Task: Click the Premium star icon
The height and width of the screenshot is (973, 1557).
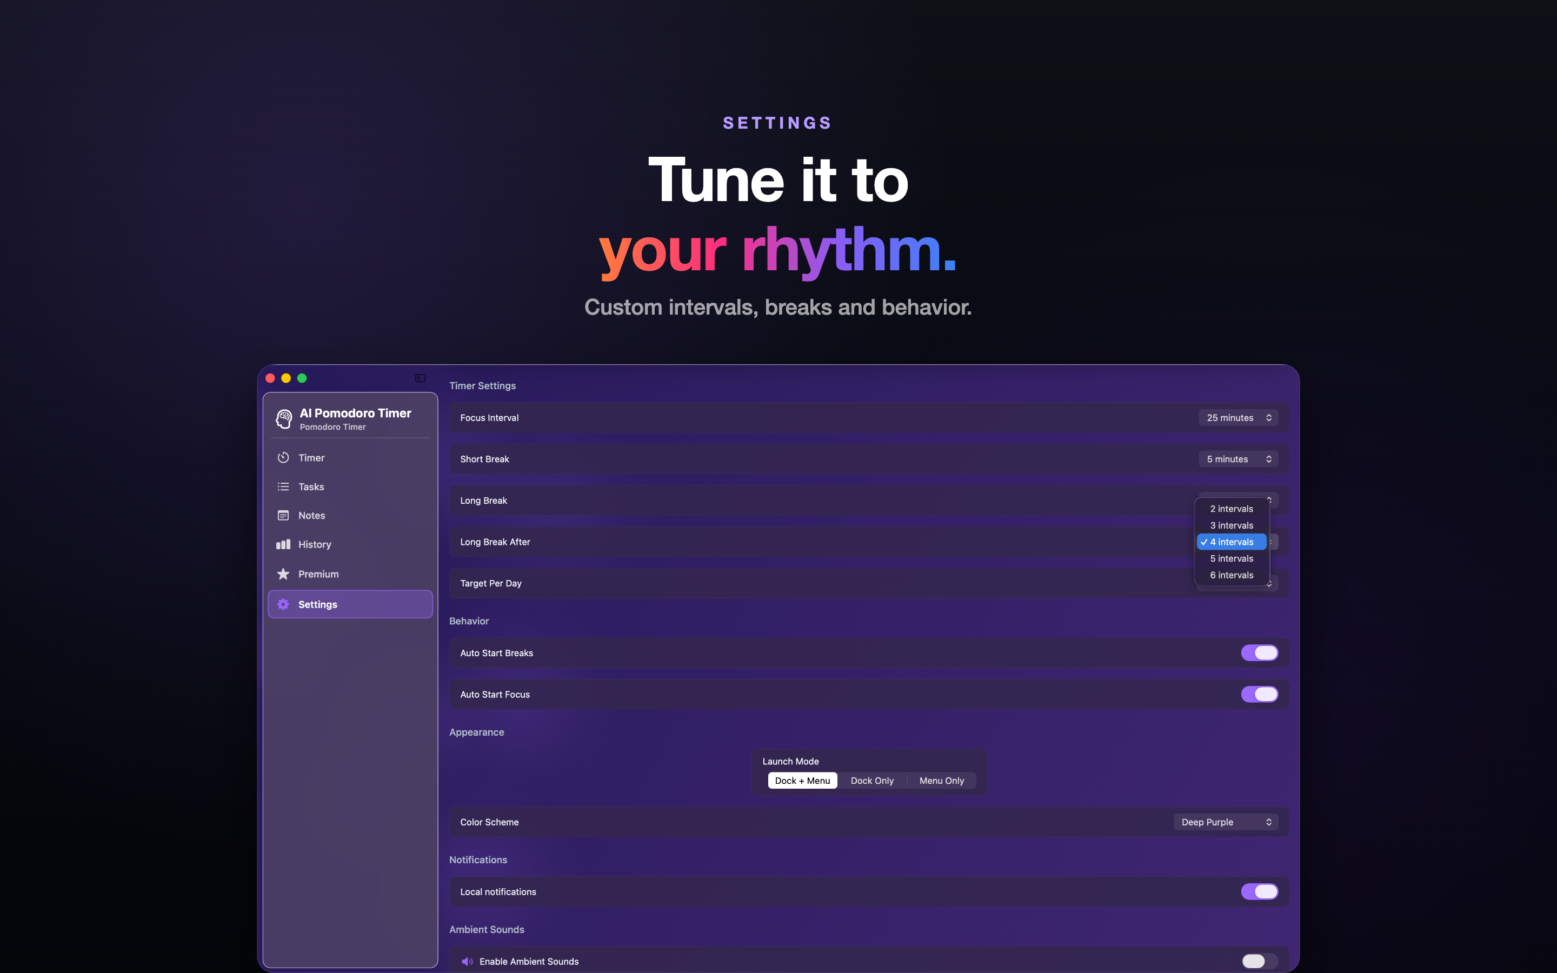Action: (x=283, y=574)
